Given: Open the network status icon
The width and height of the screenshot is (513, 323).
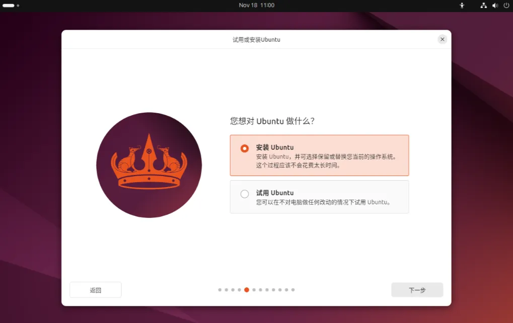Looking at the screenshot, I should [484, 5].
